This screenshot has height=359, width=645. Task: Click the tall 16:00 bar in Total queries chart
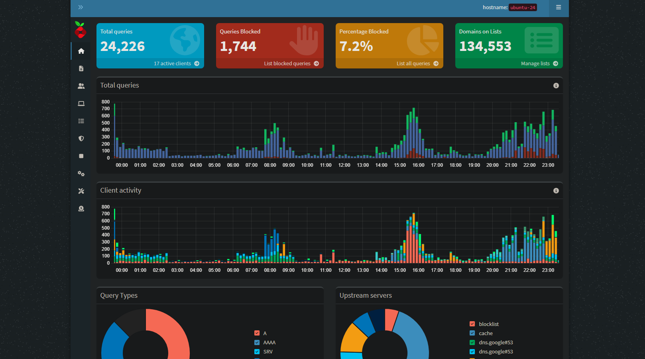coord(413,133)
